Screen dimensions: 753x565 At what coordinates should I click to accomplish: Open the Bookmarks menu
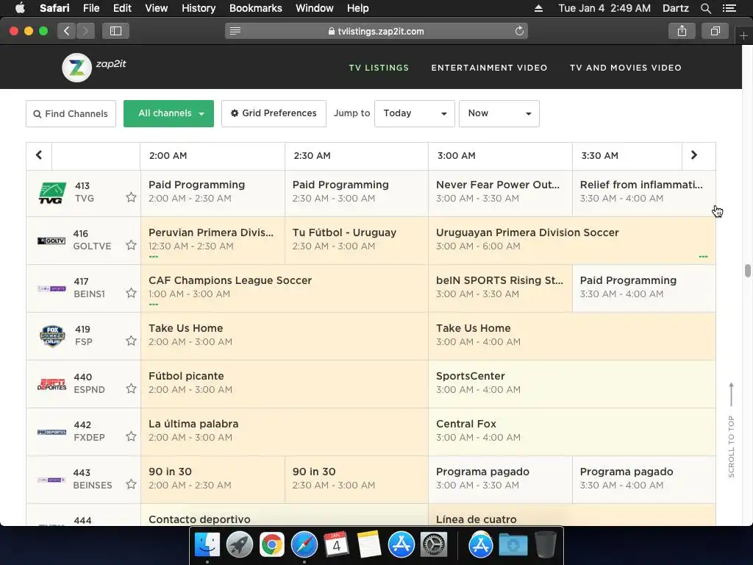point(255,8)
